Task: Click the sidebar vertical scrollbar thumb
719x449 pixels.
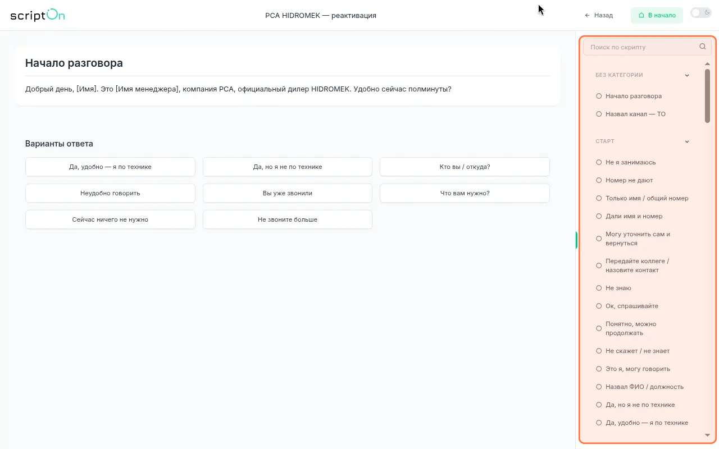Action: tap(707, 95)
